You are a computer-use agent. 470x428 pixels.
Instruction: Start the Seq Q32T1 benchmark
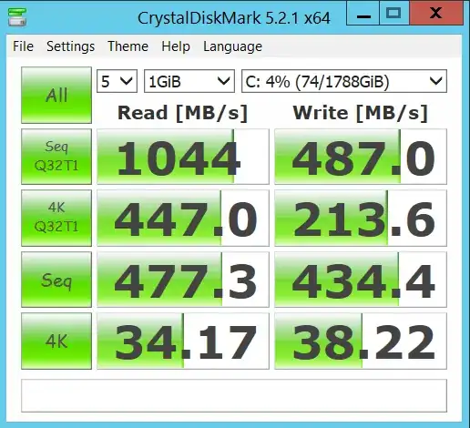coord(56,157)
